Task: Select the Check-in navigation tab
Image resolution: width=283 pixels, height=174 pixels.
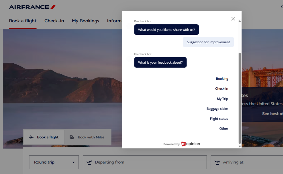Action: click(x=54, y=21)
